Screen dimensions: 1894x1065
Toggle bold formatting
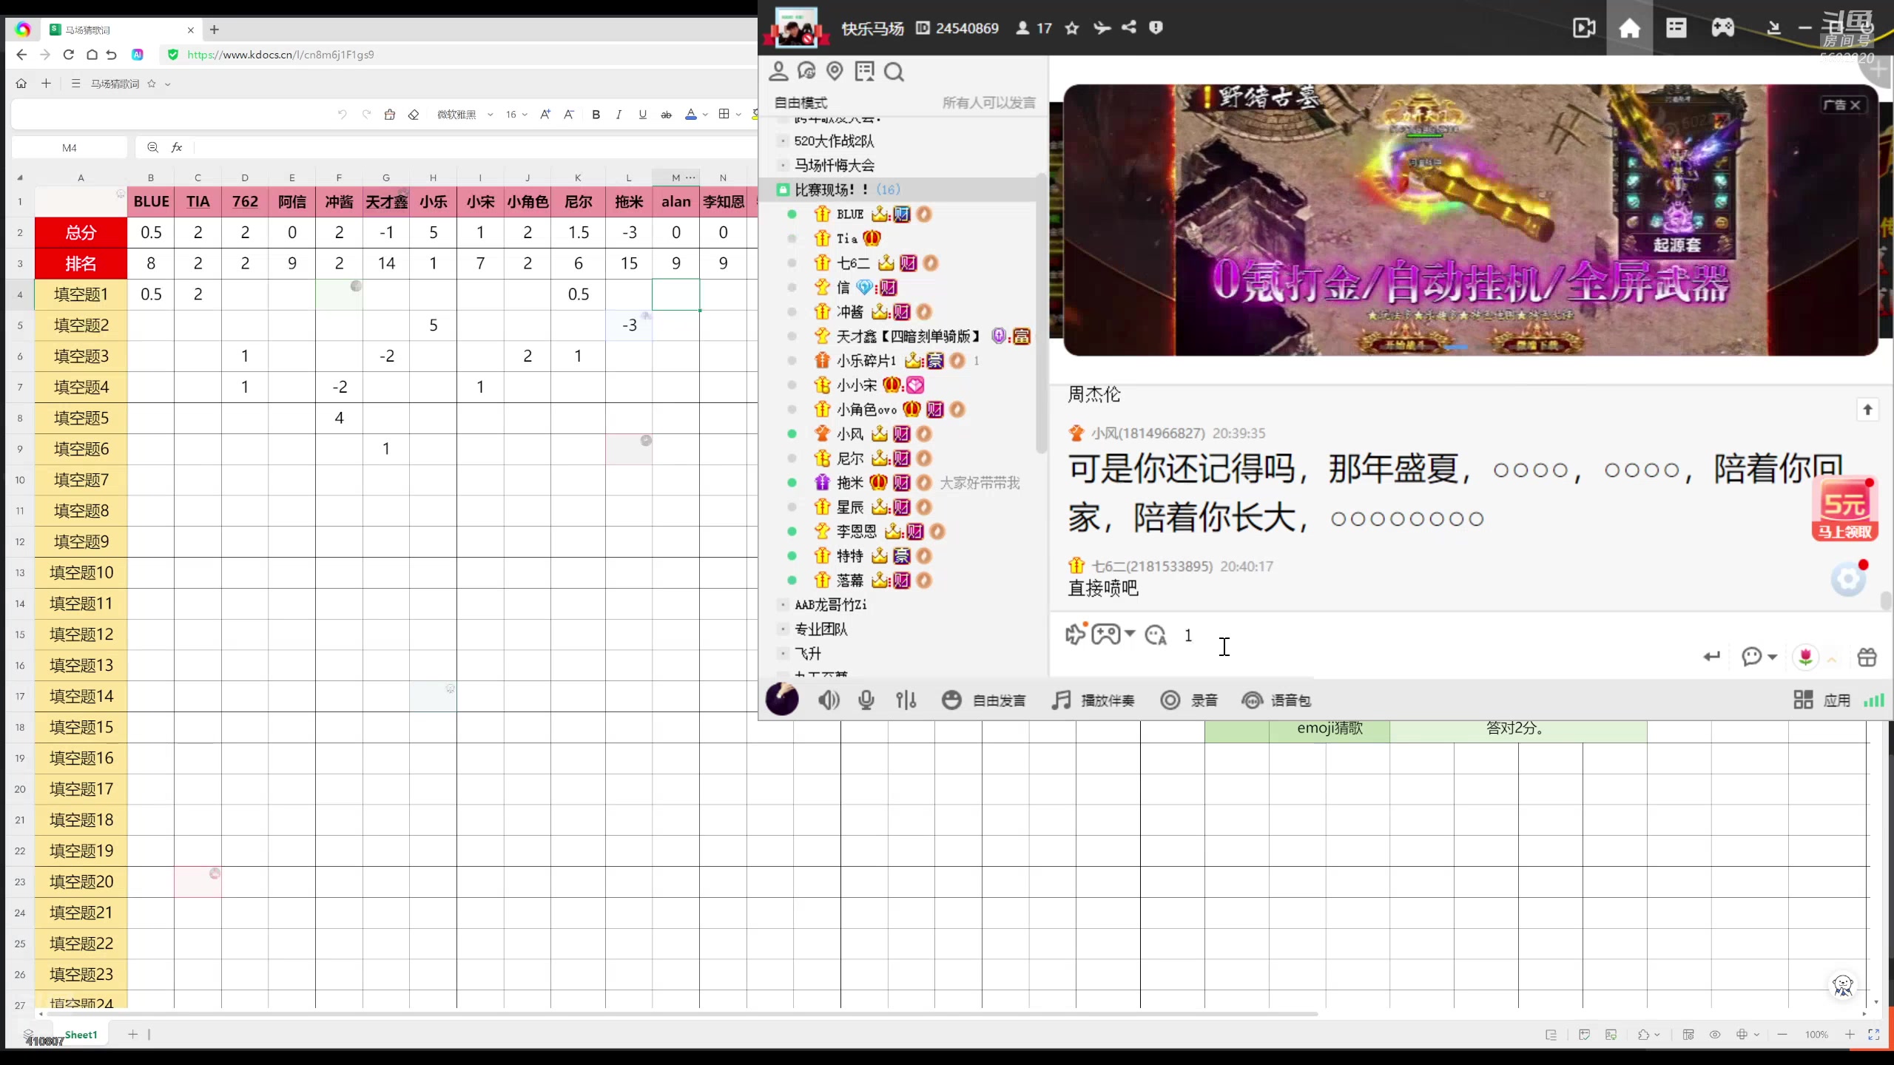click(x=596, y=115)
